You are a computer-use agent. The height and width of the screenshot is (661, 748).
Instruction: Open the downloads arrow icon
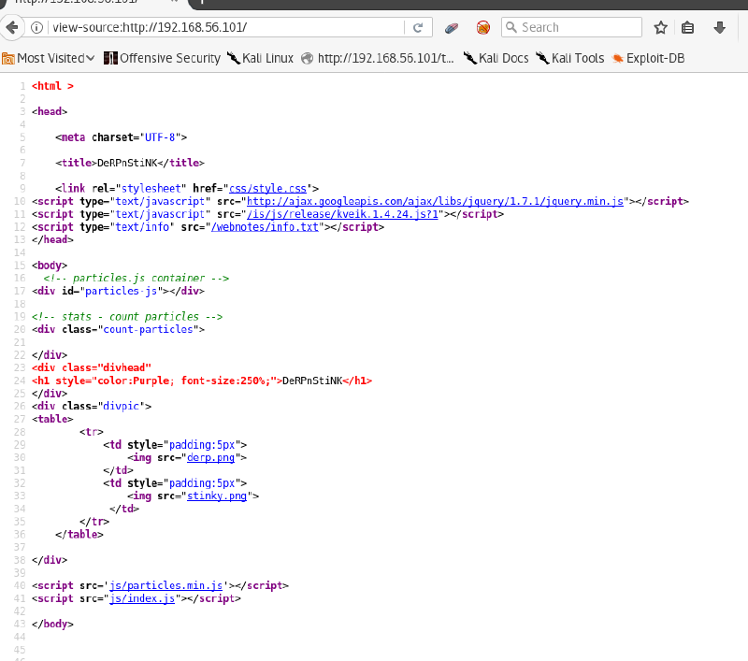point(719,27)
